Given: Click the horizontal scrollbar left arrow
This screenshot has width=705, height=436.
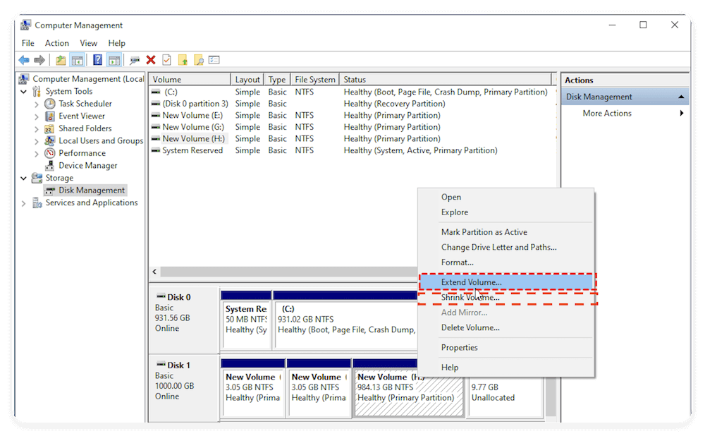Looking at the screenshot, I should coord(154,272).
